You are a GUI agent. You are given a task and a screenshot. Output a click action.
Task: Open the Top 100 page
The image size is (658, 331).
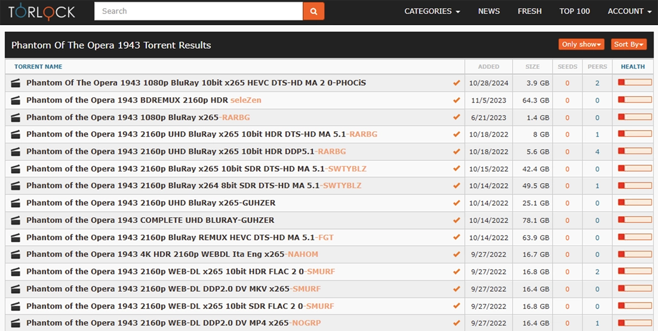click(x=575, y=11)
